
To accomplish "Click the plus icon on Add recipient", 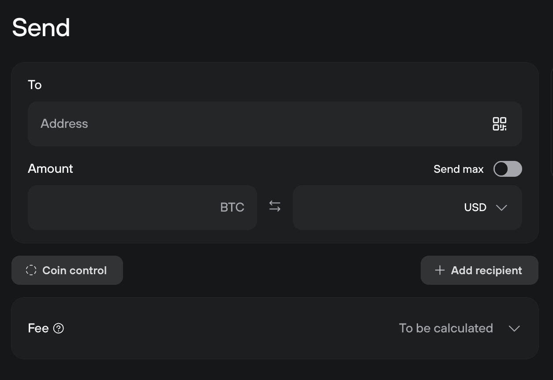I will pos(440,270).
